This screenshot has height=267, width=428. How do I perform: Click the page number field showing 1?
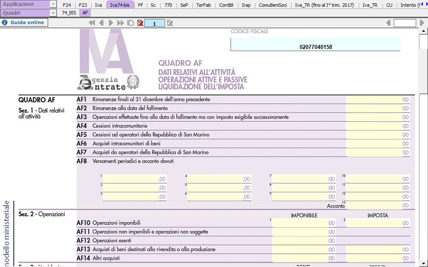pos(154,23)
